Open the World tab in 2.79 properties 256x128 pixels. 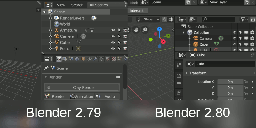(77, 59)
